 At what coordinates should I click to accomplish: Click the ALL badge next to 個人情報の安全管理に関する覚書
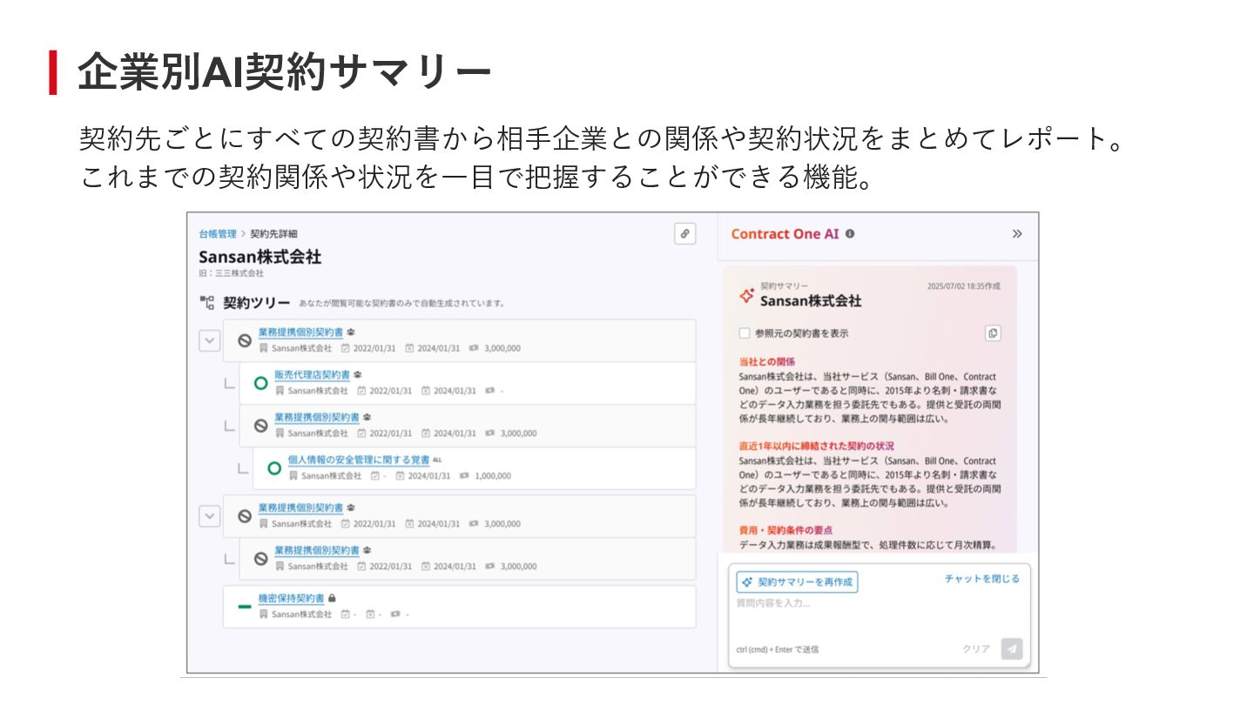coord(437,460)
